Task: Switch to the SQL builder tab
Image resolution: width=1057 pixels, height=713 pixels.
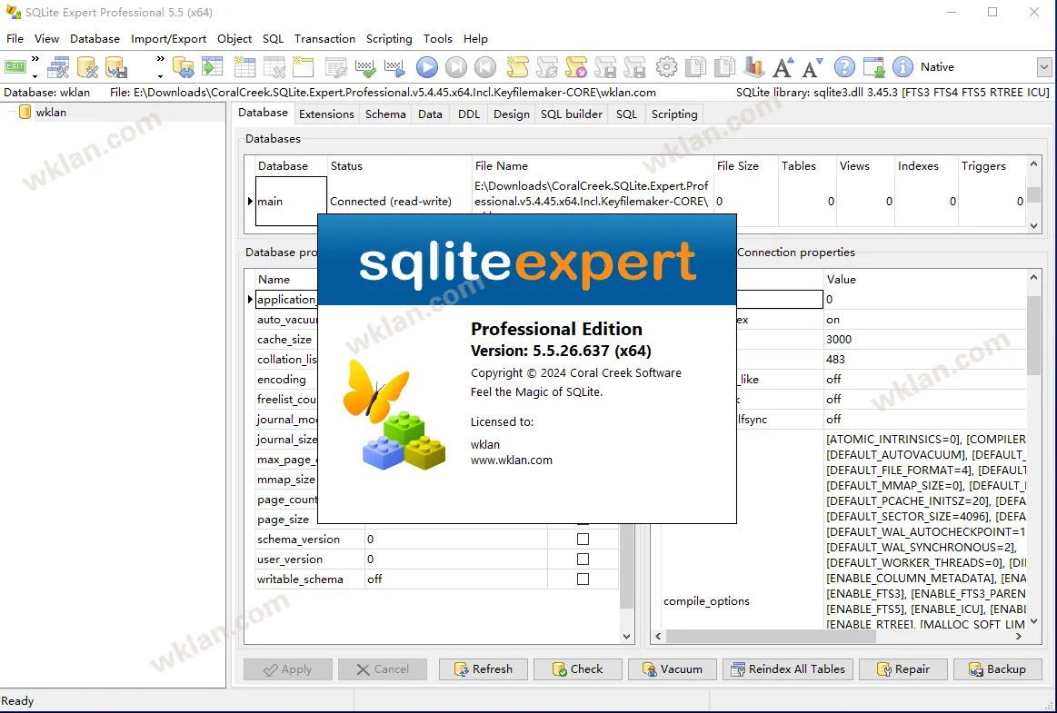Action: click(572, 114)
